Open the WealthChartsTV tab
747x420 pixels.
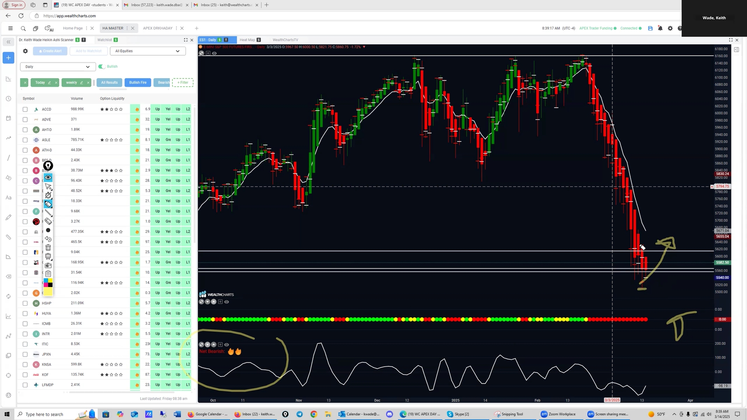click(285, 40)
